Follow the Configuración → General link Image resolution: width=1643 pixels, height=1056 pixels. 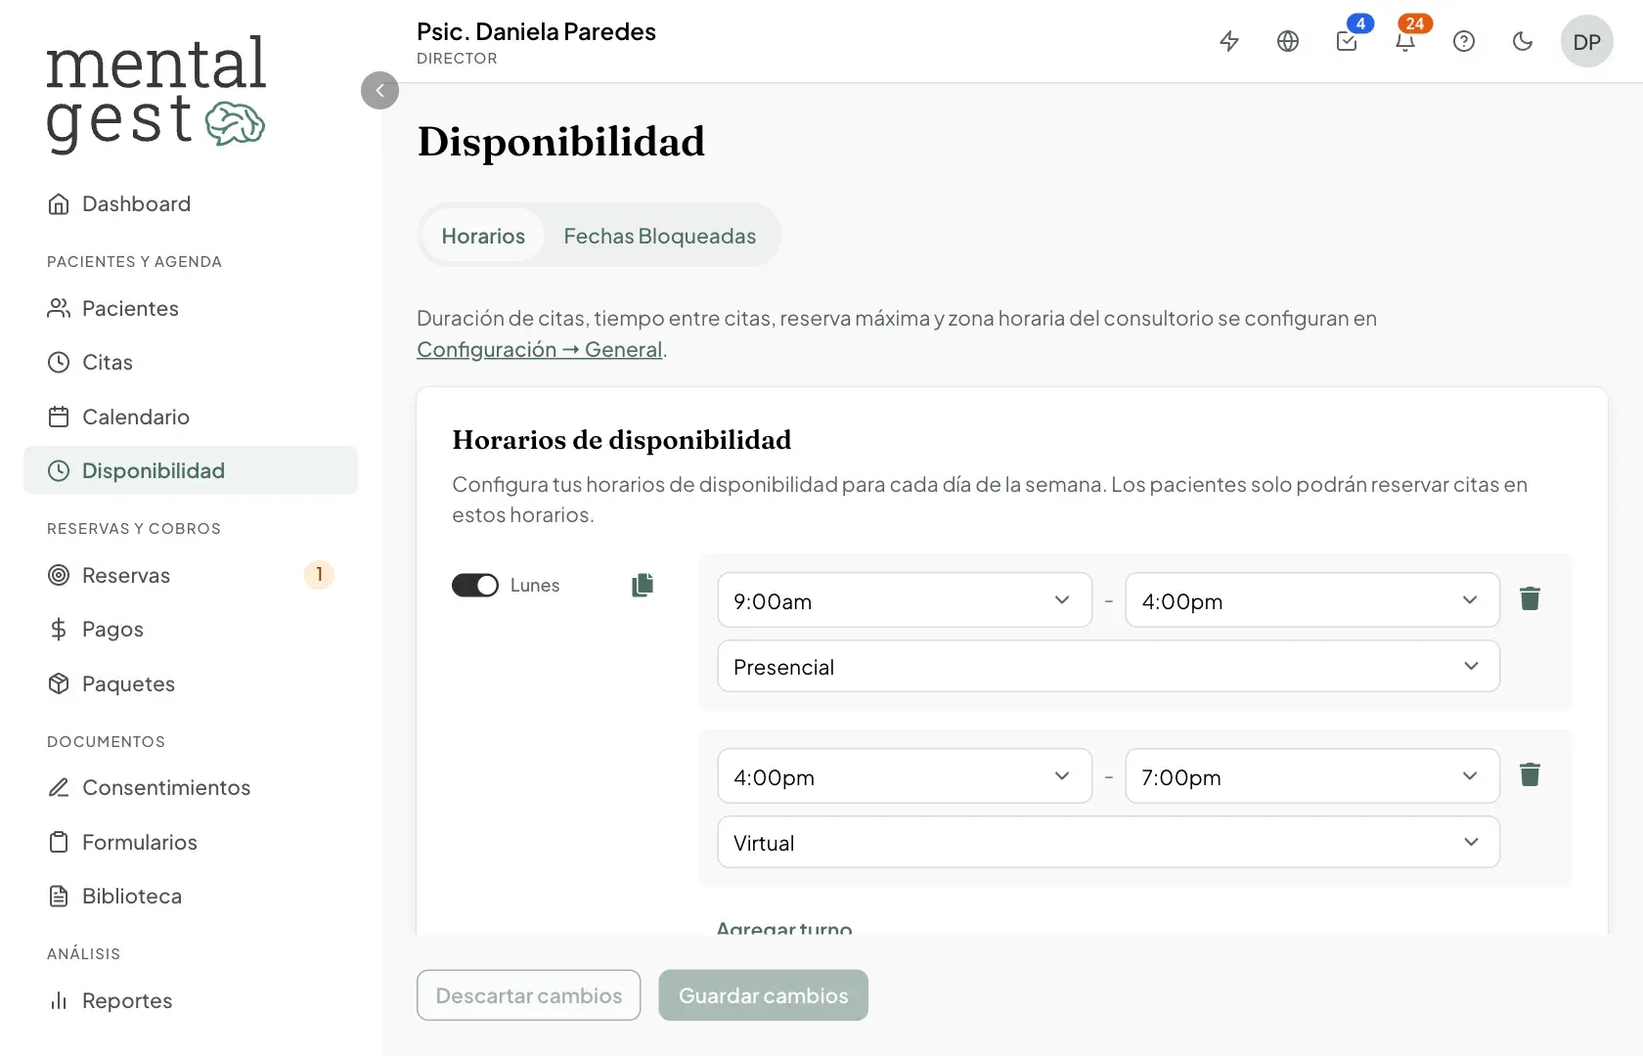coord(540,349)
